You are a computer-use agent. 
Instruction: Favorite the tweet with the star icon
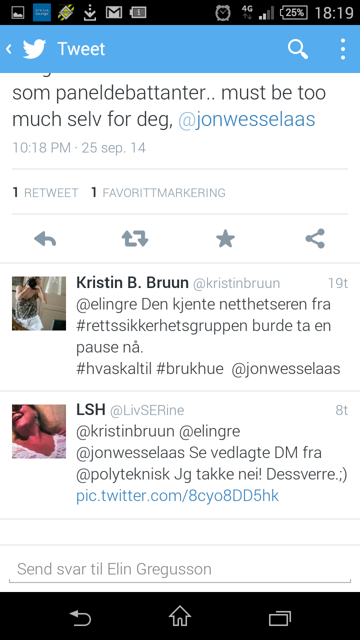point(225,239)
